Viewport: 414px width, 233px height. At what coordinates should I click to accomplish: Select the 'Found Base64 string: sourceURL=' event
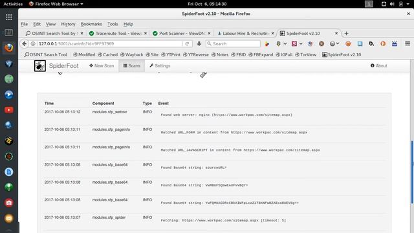(x=193, y=168)
